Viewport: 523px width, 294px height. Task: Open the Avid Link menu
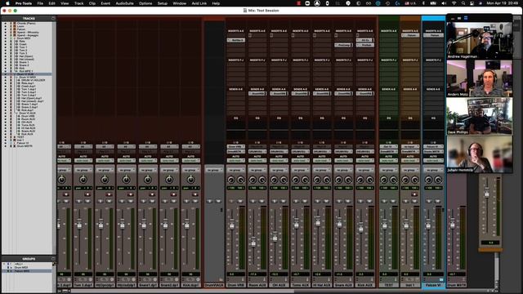coord(199,3)
